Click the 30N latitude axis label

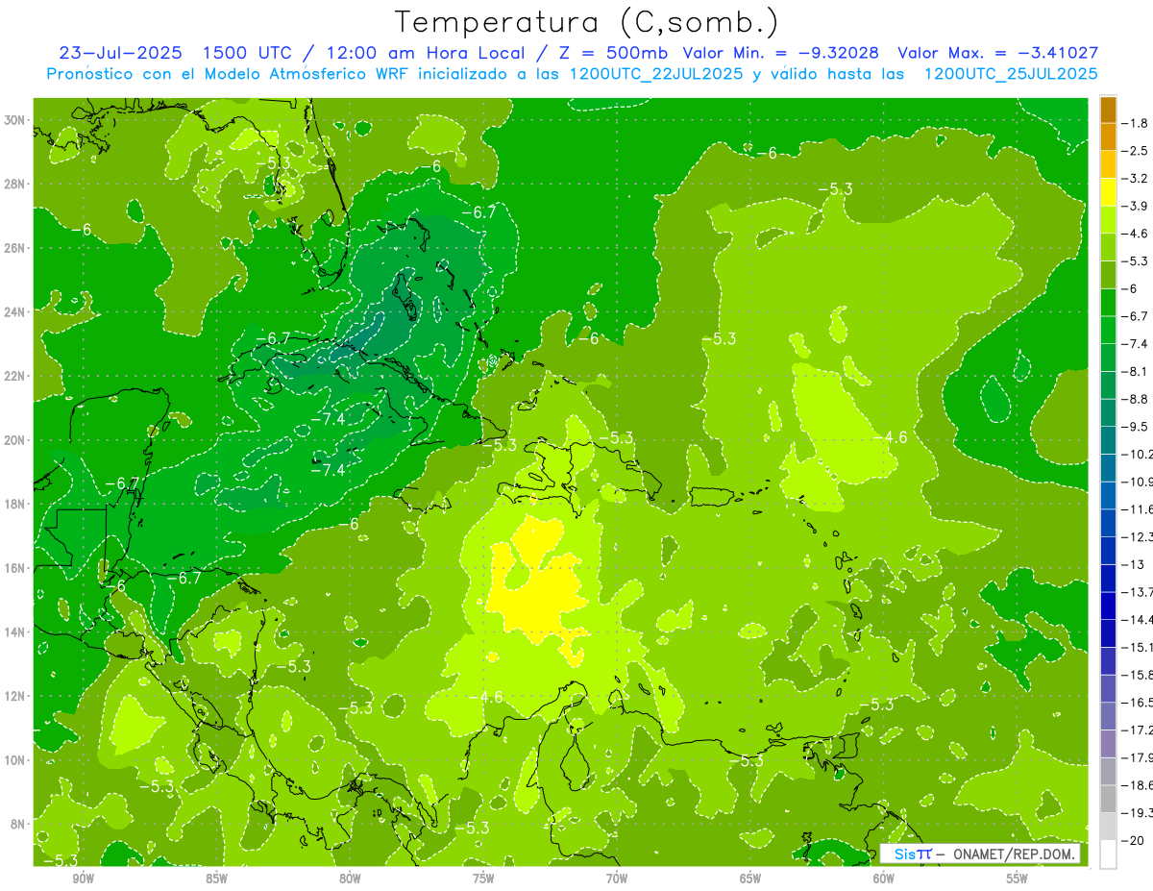[15, 119]
